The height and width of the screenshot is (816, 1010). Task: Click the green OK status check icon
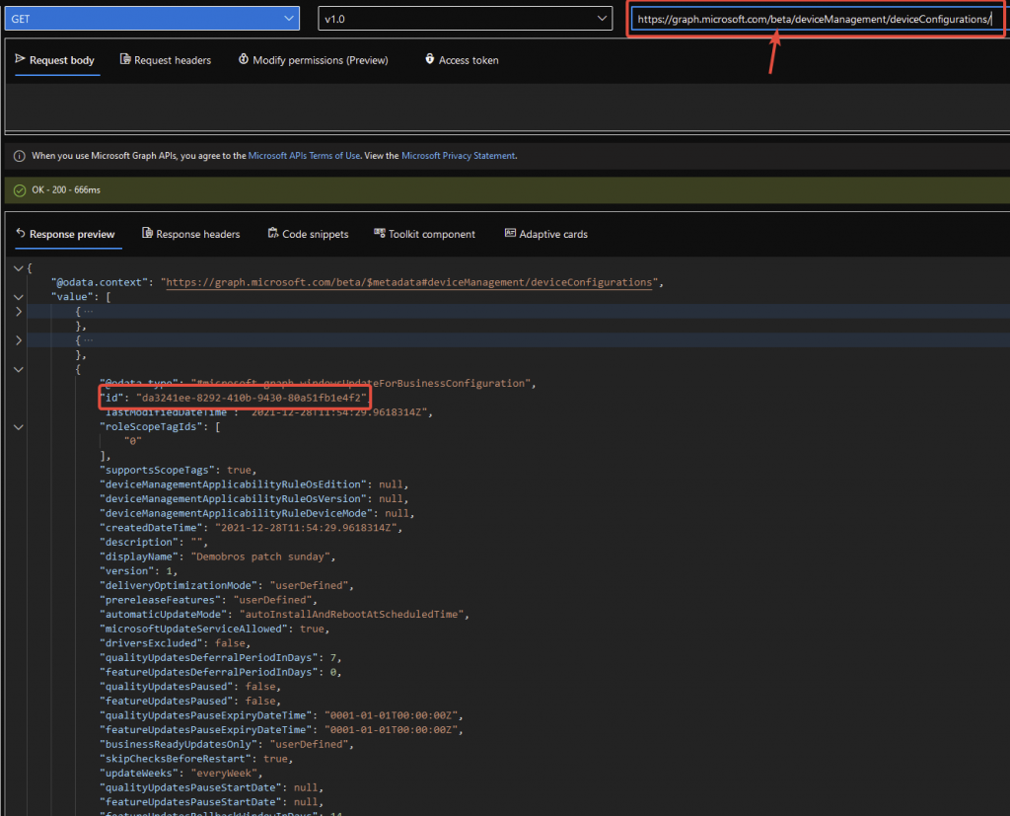[x=20, y=190]
